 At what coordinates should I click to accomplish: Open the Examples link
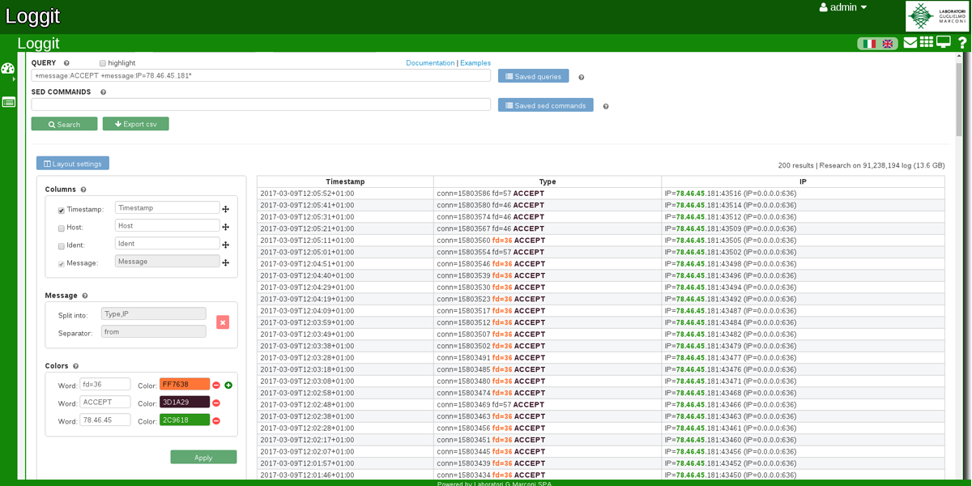click(x=475, y=63)
